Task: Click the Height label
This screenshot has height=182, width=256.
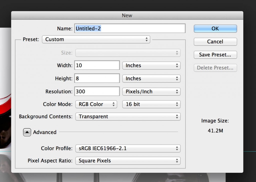Action: pos(64,78)
